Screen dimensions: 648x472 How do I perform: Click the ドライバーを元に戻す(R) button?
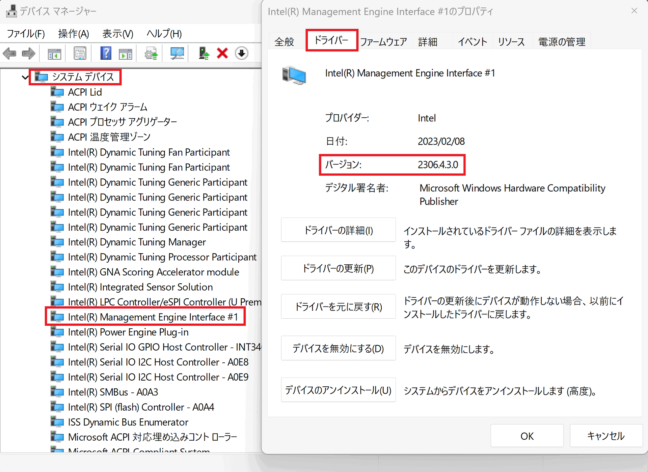338,306
